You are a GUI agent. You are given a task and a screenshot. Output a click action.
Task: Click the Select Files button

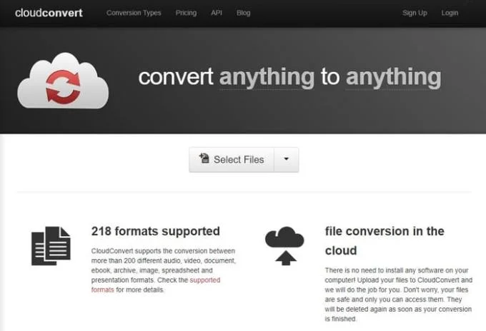pyautogui.click(x=232, y=160)
